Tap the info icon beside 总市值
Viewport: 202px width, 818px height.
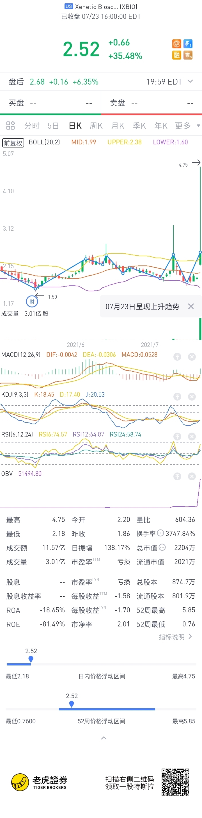(x=162, y=547)
